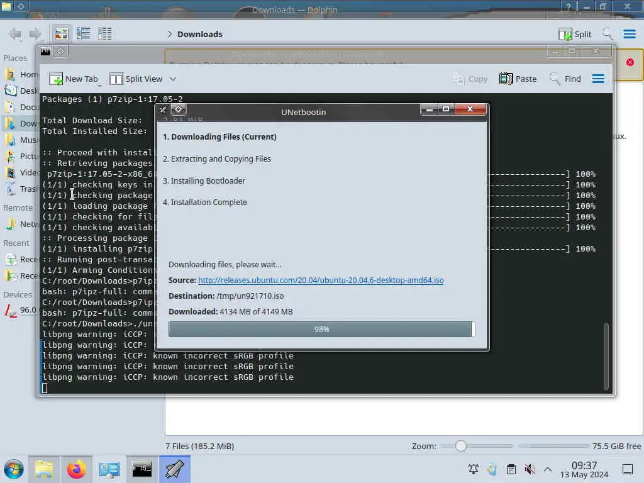The image size is (644, 483).
Task: Open Find in Konsole toolbar
Action: (x=565, y=79)
